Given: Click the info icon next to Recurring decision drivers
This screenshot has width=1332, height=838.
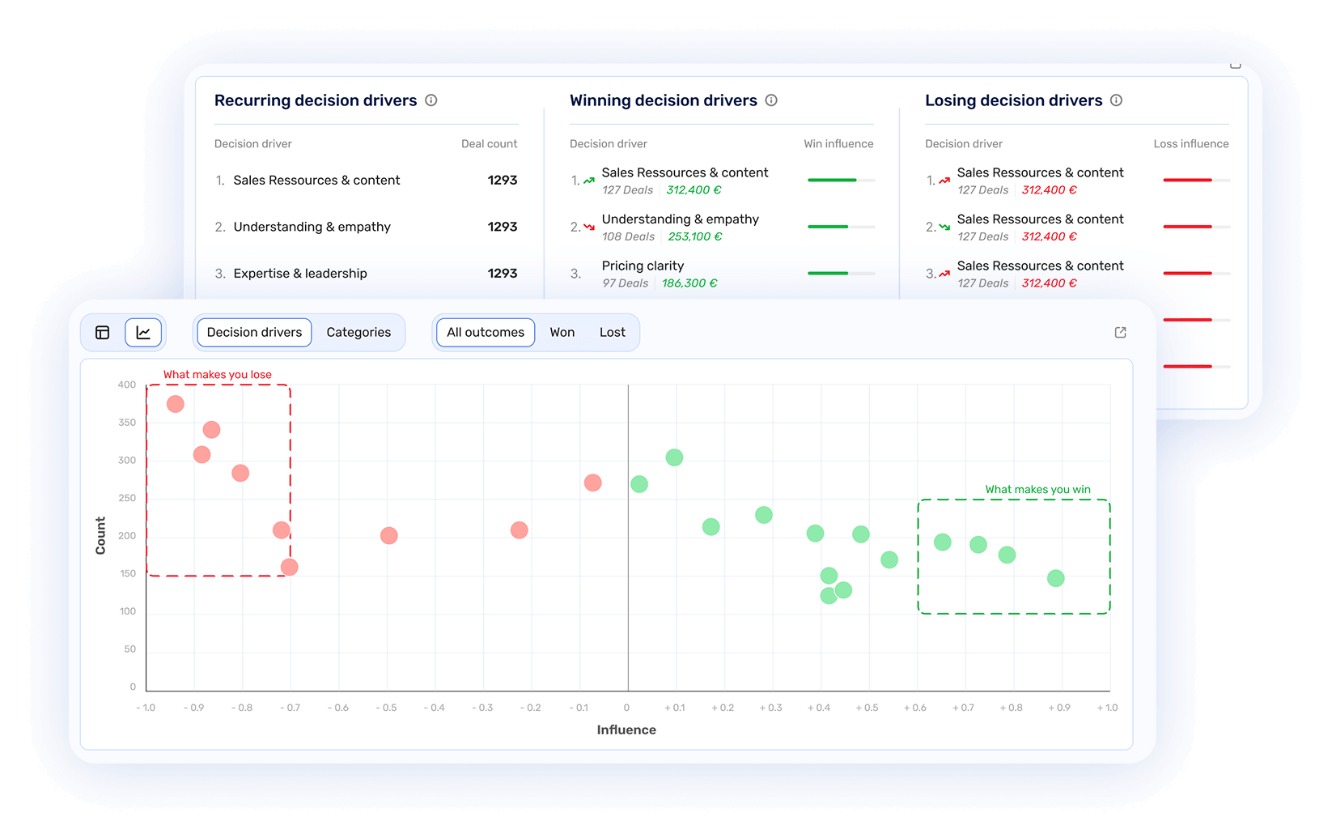Looking at the screenshot, I should pyautogui.click(x=431, y=100).
